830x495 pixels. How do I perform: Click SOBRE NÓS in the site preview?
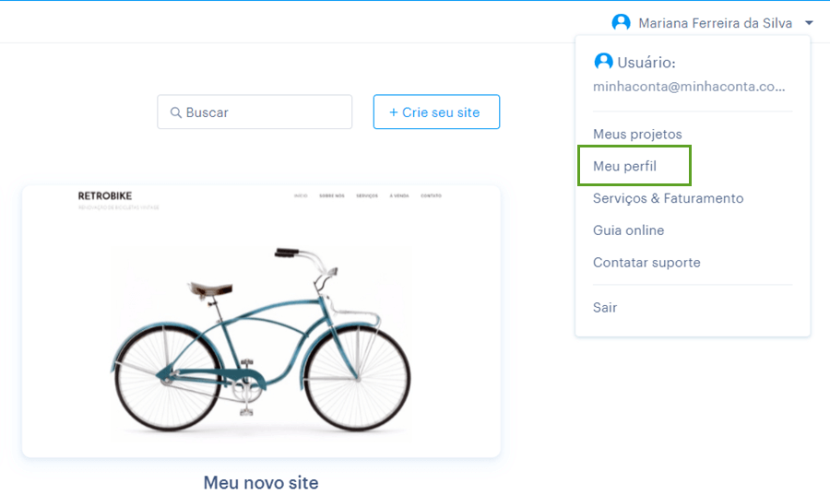(332, 195)
